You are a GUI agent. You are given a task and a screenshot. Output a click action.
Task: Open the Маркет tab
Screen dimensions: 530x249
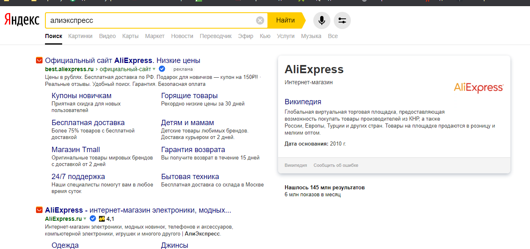click(x=155, y=36)
